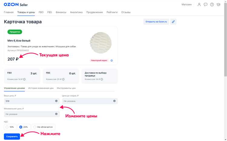
Task: Click the white ball product image
Action: pos(101,42)
